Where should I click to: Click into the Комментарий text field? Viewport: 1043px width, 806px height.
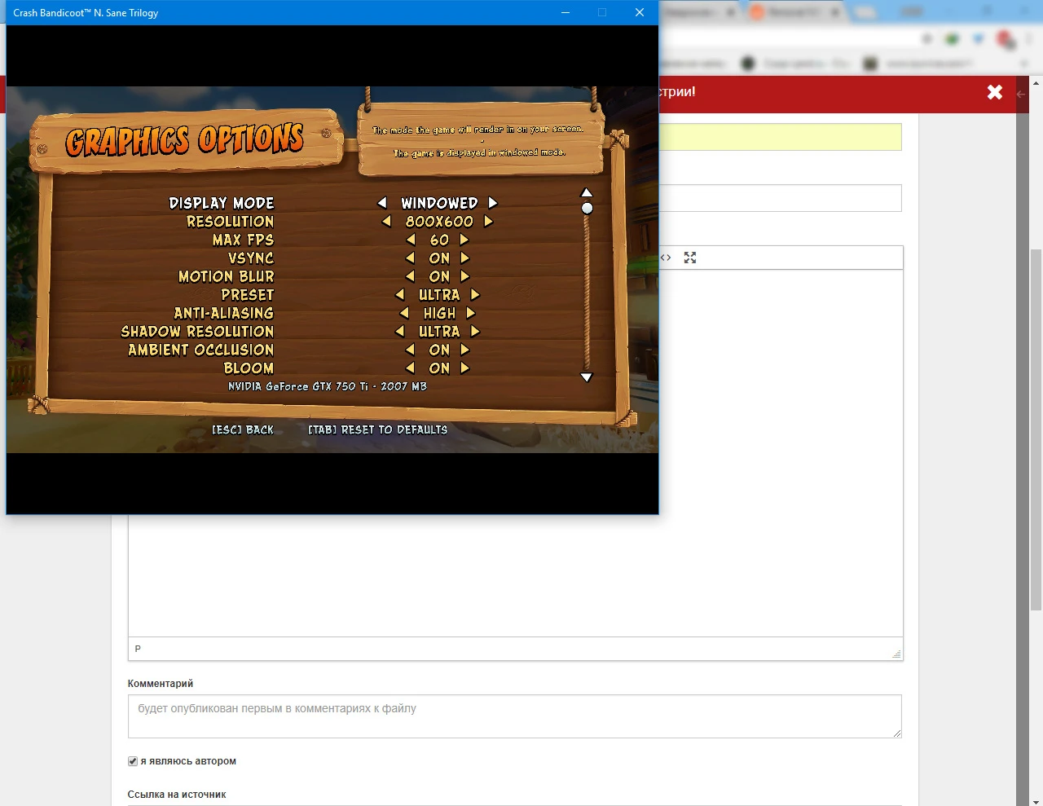pos(515,716)
